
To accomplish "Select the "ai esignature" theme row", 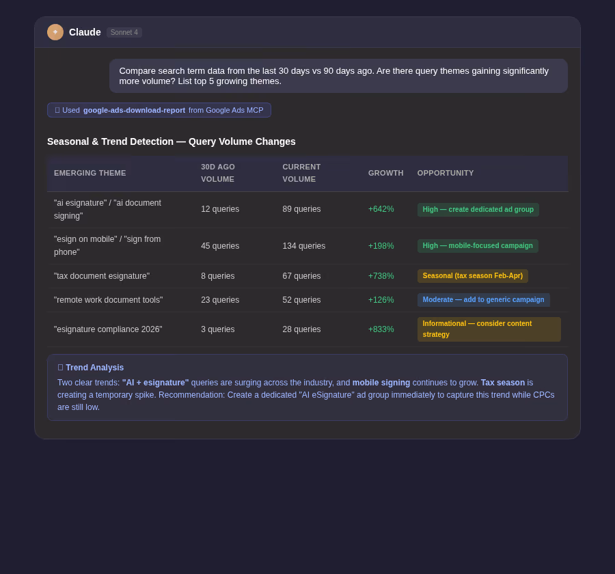I will [307, 210].
